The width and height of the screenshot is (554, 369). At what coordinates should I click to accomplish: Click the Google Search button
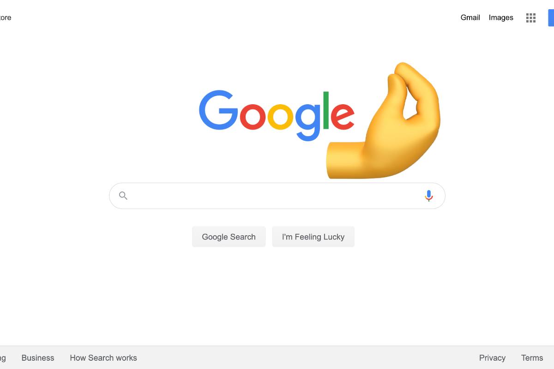pyautogui.click(x=229, y=237)
